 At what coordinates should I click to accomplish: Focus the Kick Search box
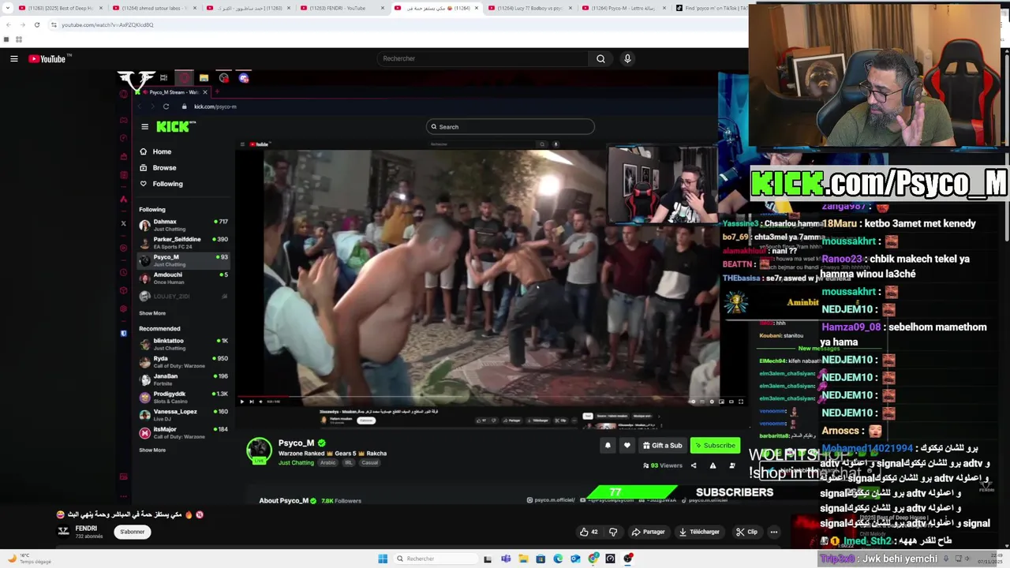tap(510, 126)
